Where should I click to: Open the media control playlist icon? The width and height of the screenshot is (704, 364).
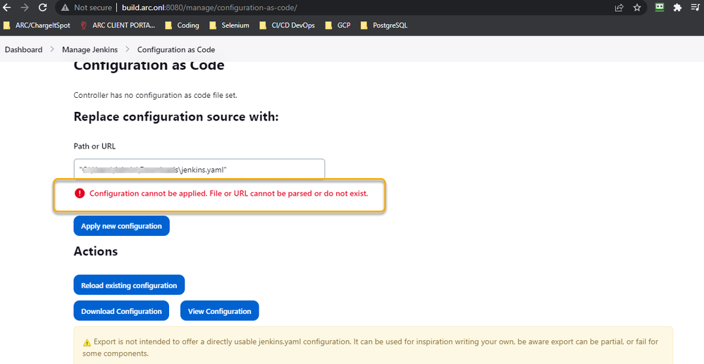coord(695,8)
